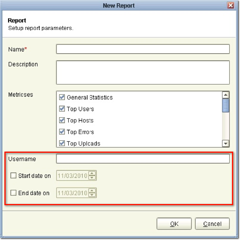
Task: Uncheck General Statistics metric
Action: pos(62,97)
